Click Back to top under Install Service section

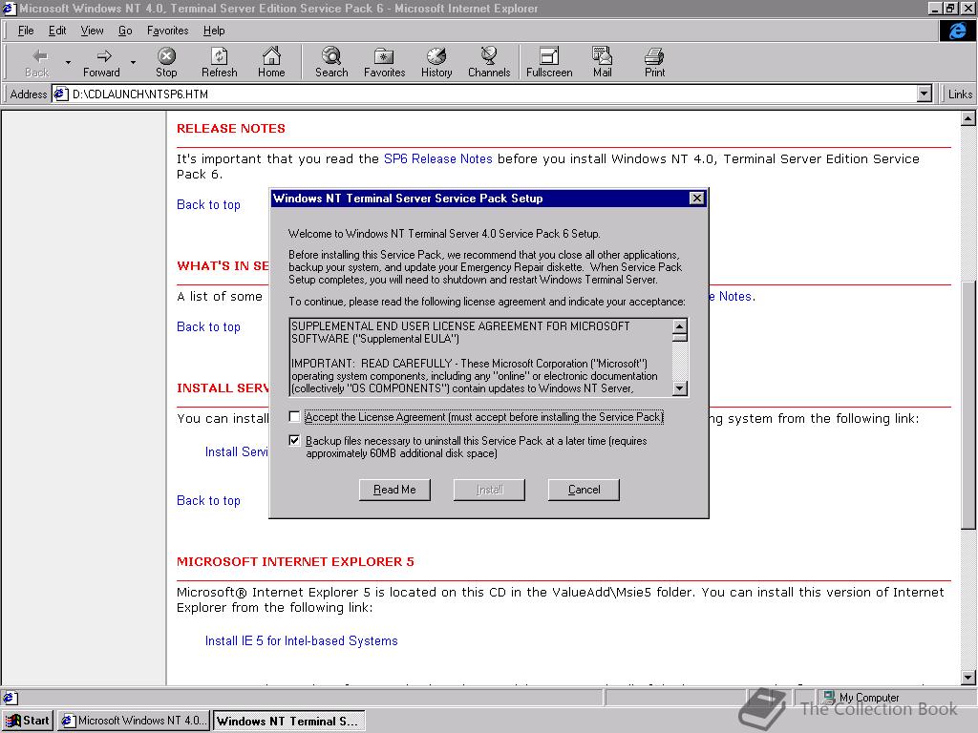click(208, 500)
